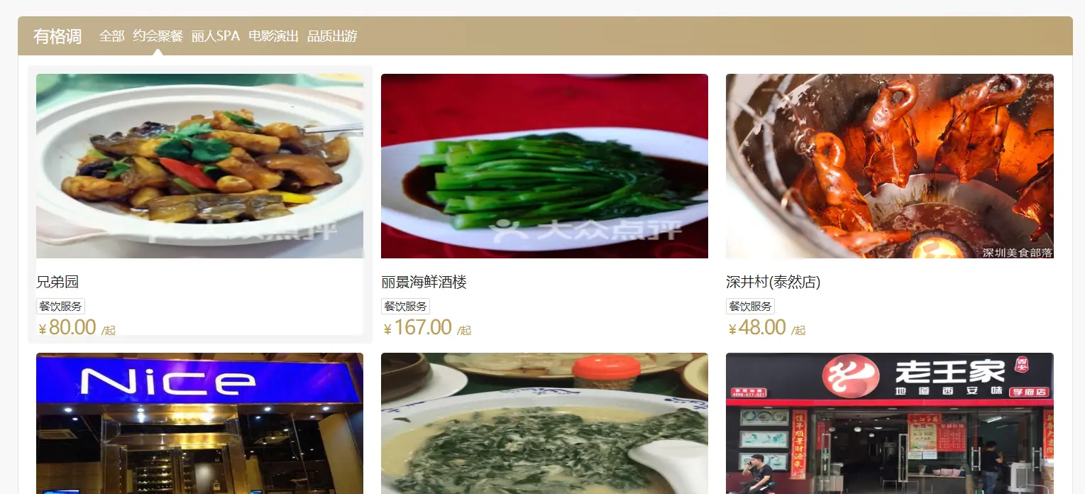The width and height of the screenshot is (1085, 494).
Task: Switch to 电影演出 category tab
Action: point(273,35)
